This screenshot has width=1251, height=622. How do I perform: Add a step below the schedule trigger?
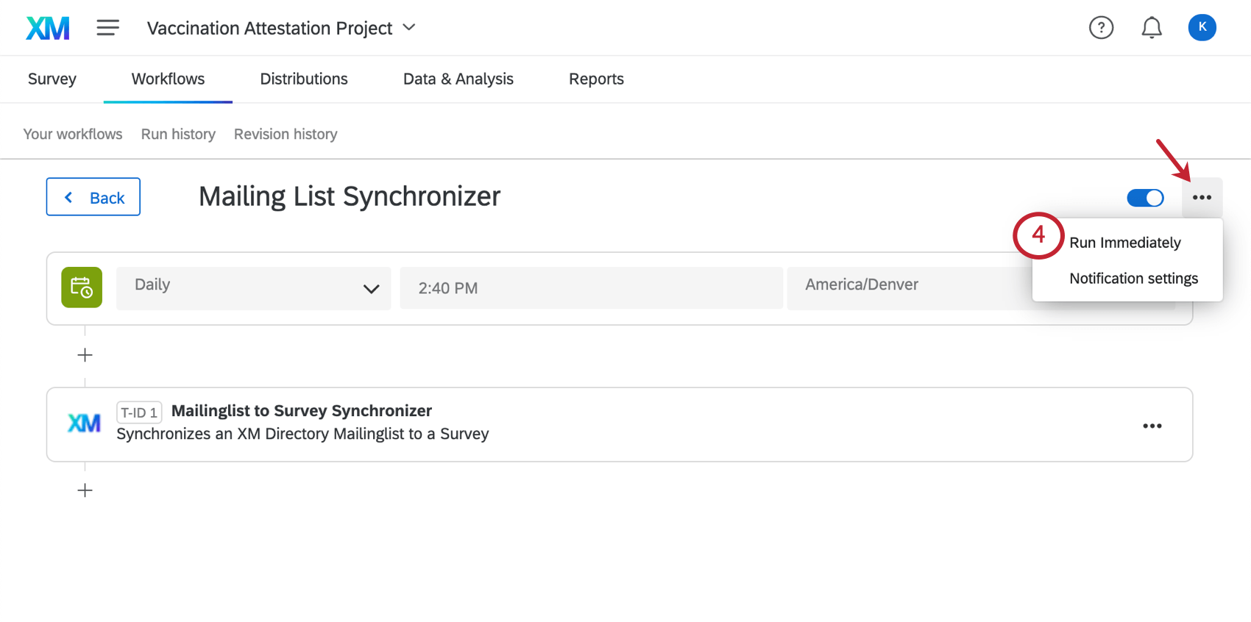pyautogui.click(x=85, y=355)
